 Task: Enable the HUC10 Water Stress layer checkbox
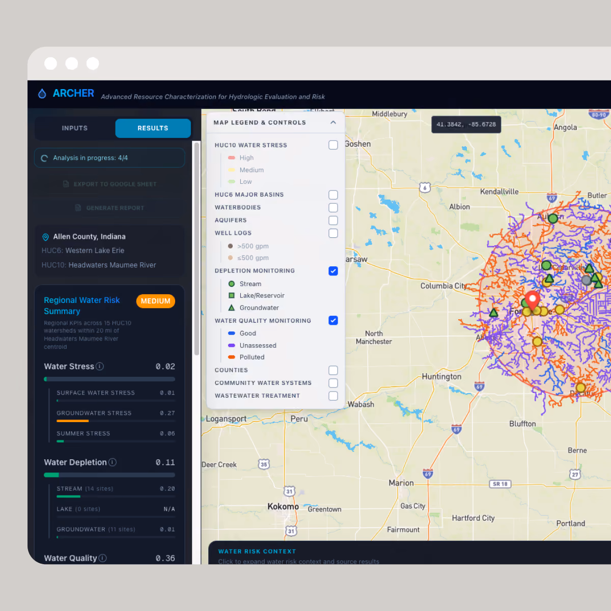pyautogui.click(x=333, y=145)
